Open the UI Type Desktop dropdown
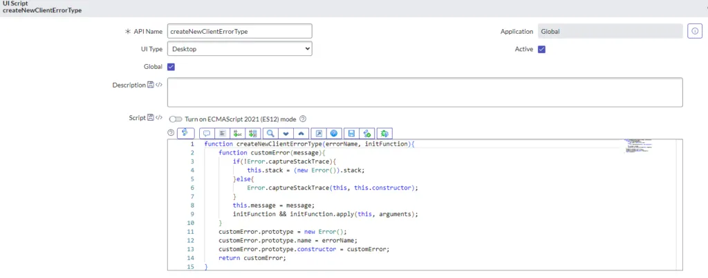 click(x=240, y=49)
